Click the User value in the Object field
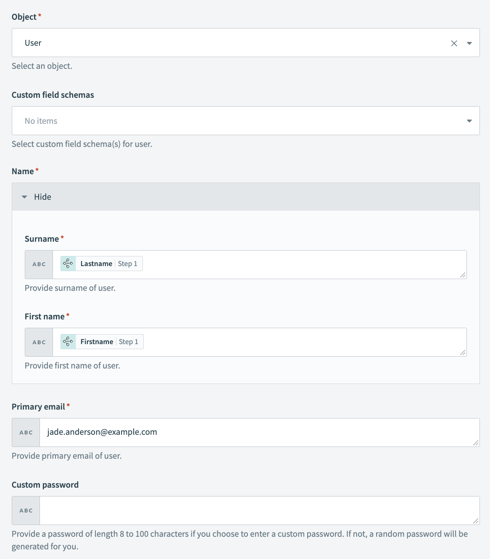Screen dimensions: 490x559 pyautogui.click(x=33, y=42)
